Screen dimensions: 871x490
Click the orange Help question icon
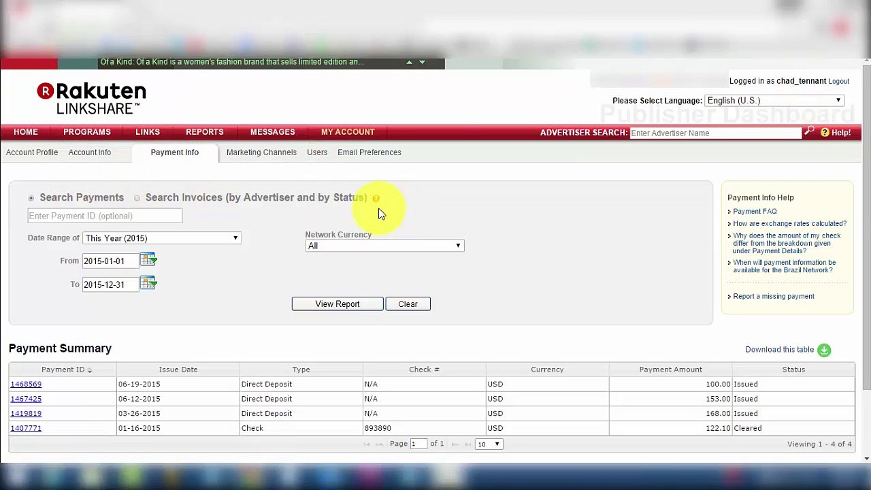825,133
